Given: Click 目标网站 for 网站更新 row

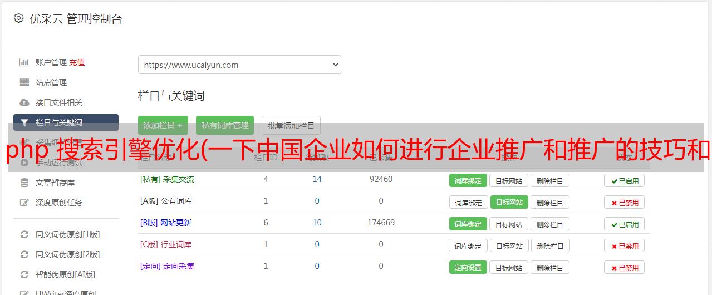Looking at the screenshot, I should [509, 224].
